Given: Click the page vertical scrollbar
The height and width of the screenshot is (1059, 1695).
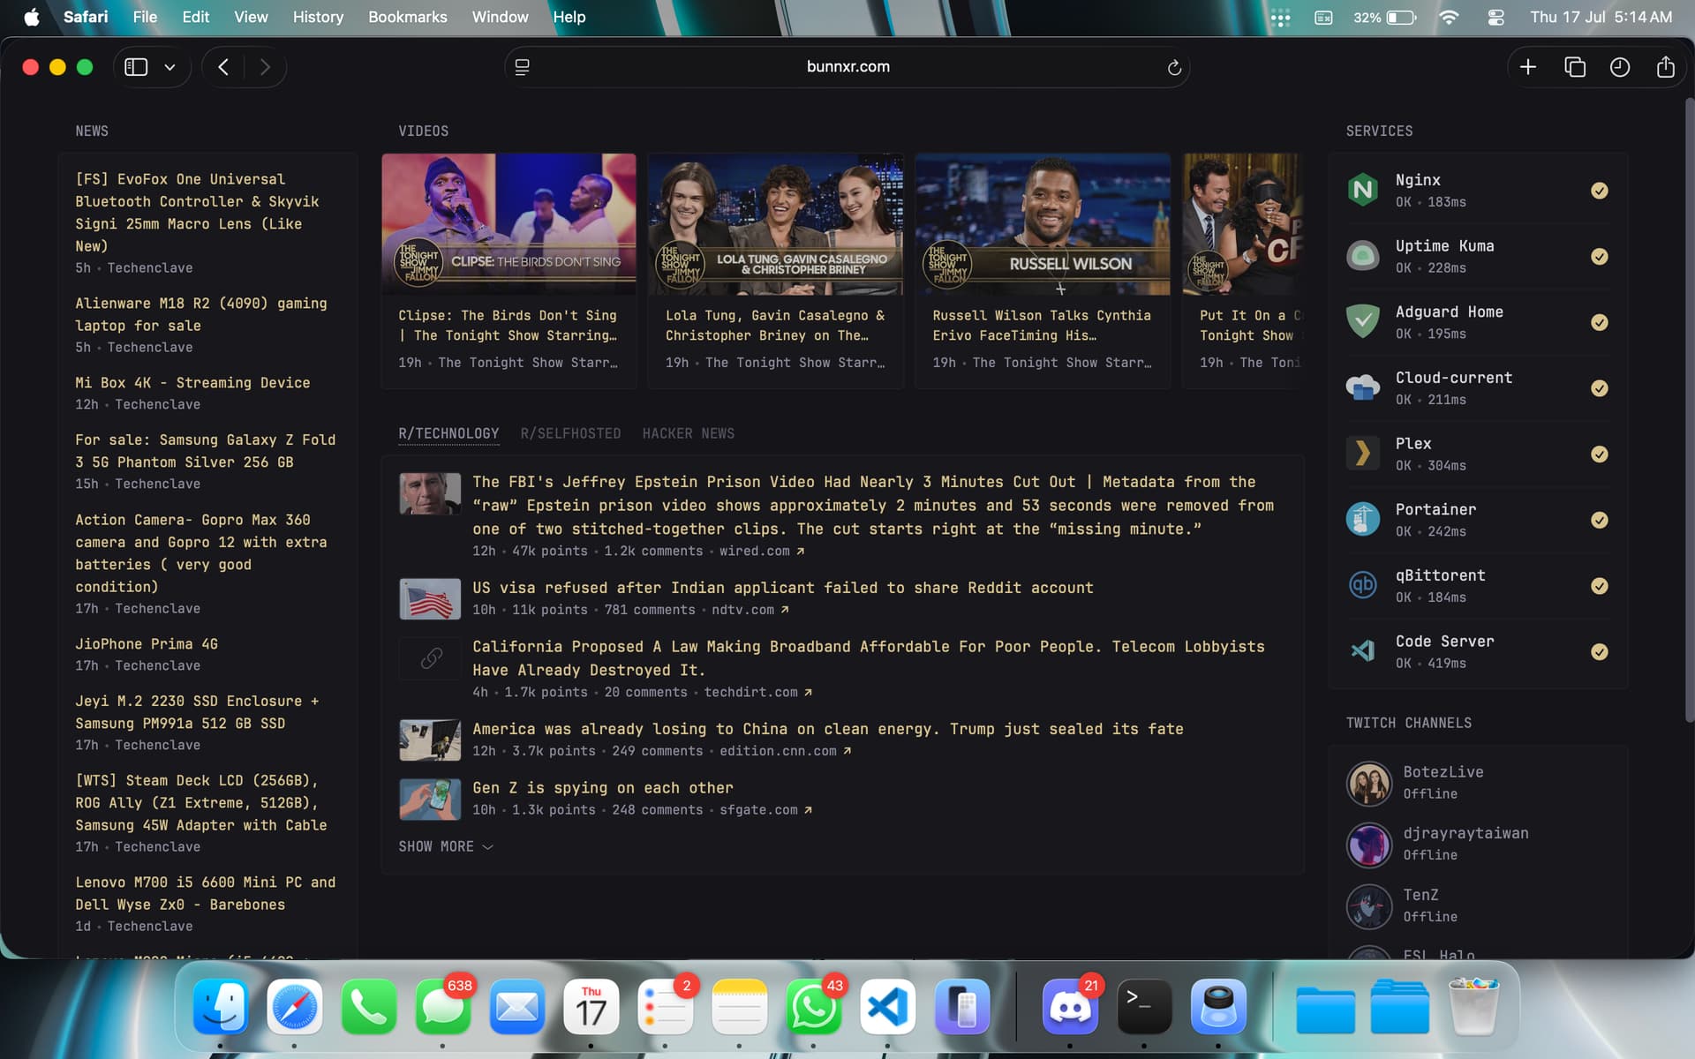Looking at the screenshot, I should pyautogui.click(x=1689, y=410).
